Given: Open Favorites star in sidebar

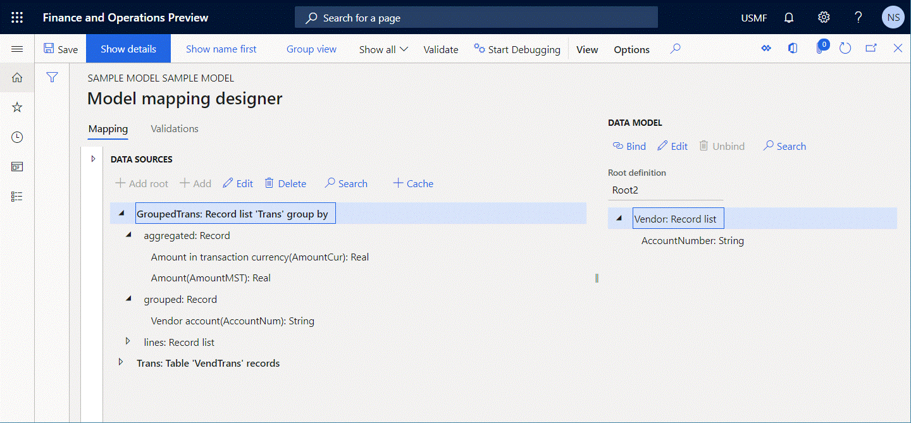Looking at the screenshot, I should [17, 107].
